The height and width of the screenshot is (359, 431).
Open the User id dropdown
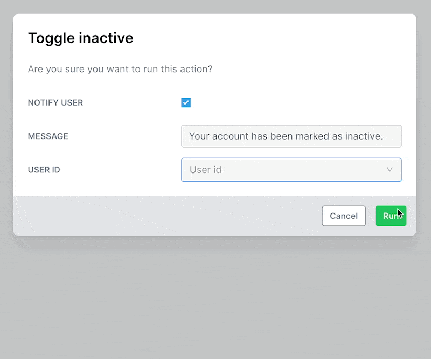tap(291, 170)
